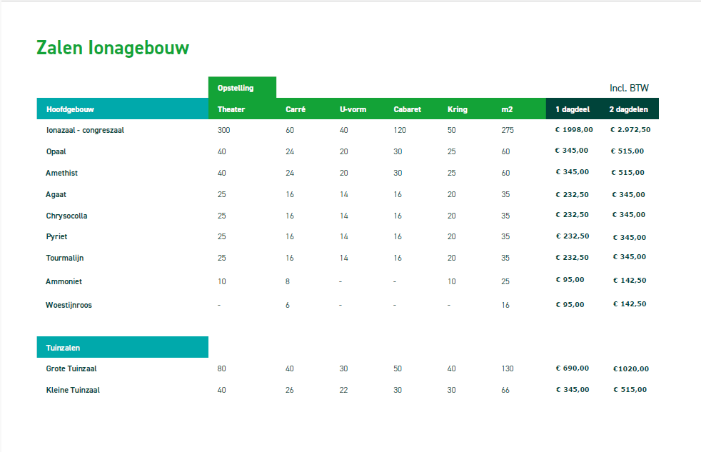This screenshot has width=701, height=452.
Task: Click the Cabaret column header
Action: point(407,109)
